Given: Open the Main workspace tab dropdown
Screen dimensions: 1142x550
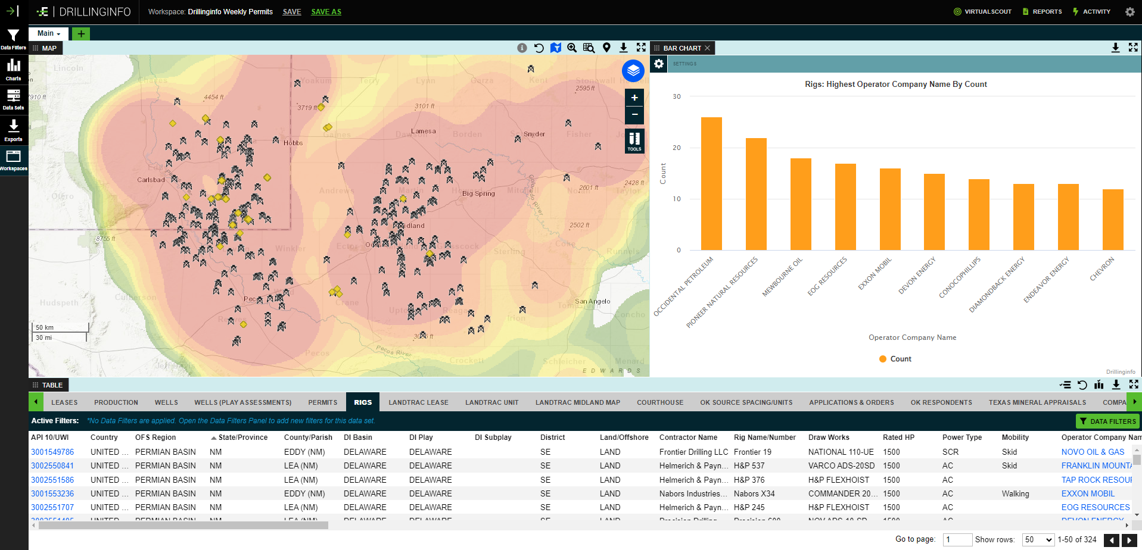Looking at the screenshot, I should click(49, 34).
